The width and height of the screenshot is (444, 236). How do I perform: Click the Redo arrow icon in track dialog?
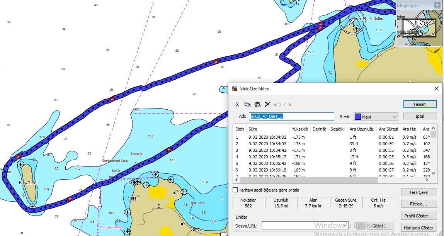pyautogui.click(x=288, y=105)
